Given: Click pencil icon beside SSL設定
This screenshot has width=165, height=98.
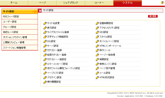Looking at the screenshot, I should tap(45, 41).
